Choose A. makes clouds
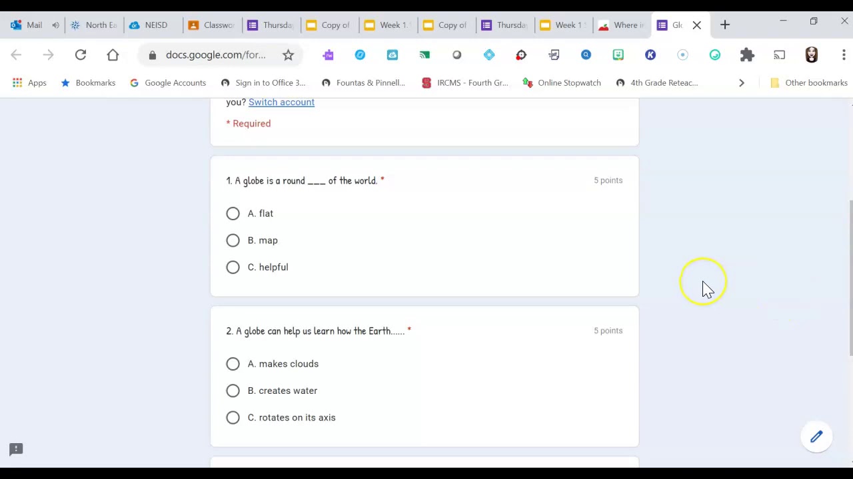 (x=233, y=364)
